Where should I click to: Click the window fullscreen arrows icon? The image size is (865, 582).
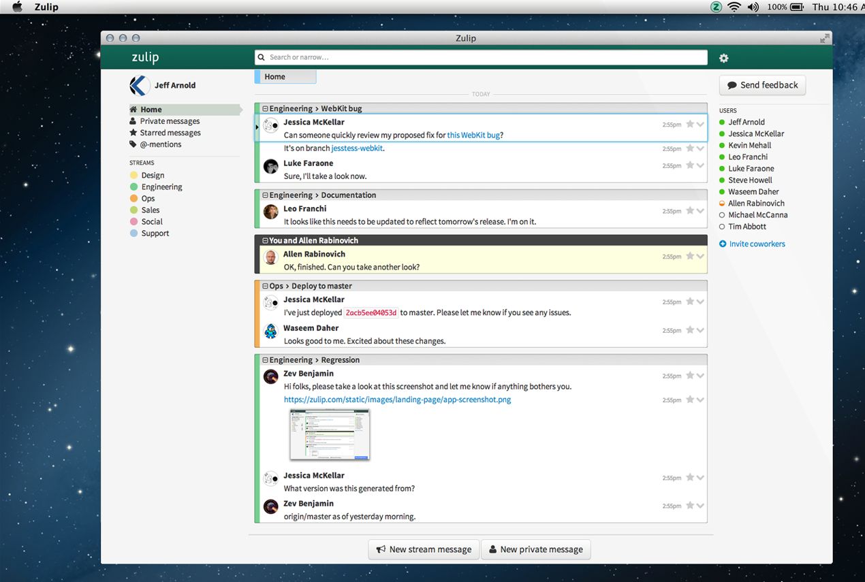click(825, 38)
